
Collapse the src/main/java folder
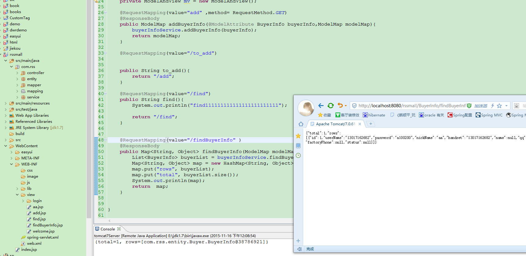[5, 61]
